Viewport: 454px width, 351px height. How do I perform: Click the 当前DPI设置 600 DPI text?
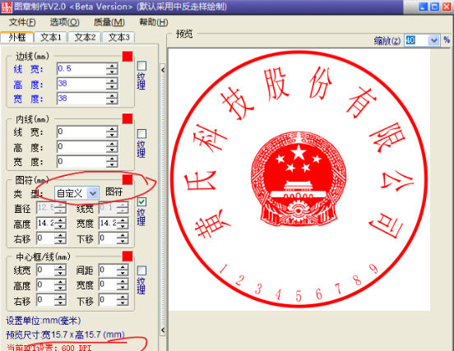pos(49,347)
